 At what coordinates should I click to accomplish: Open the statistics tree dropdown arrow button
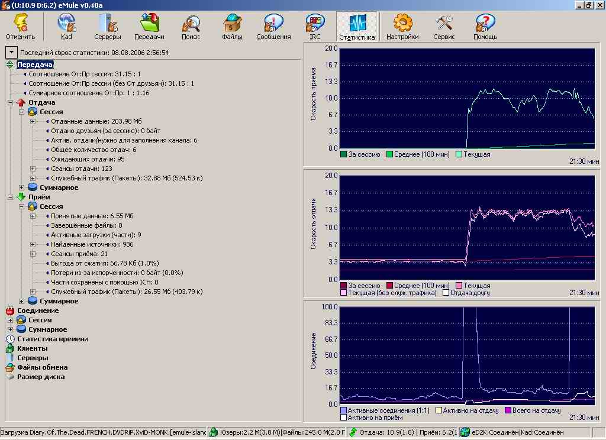[11, 53]
